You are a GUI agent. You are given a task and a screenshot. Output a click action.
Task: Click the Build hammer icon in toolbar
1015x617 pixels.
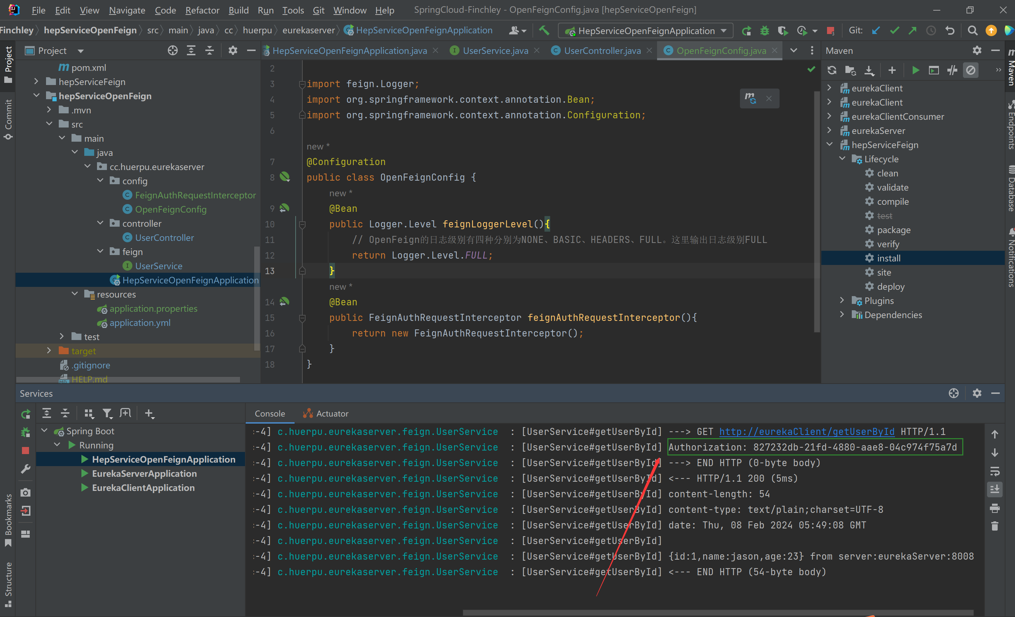(544, 30)
